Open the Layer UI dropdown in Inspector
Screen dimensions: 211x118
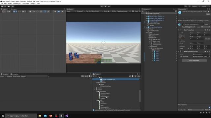[205, 27]
